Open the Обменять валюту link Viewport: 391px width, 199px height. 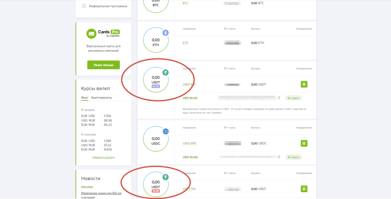pos(103,157)
